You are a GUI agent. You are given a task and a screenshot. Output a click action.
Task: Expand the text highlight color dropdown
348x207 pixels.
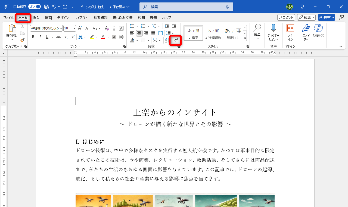coord(97,37)
